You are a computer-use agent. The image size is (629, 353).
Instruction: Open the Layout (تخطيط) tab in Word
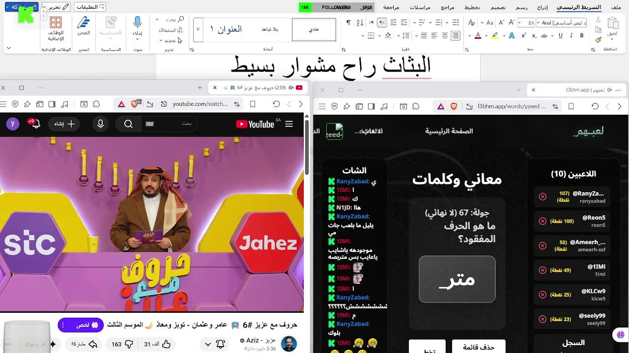point(472,7)
